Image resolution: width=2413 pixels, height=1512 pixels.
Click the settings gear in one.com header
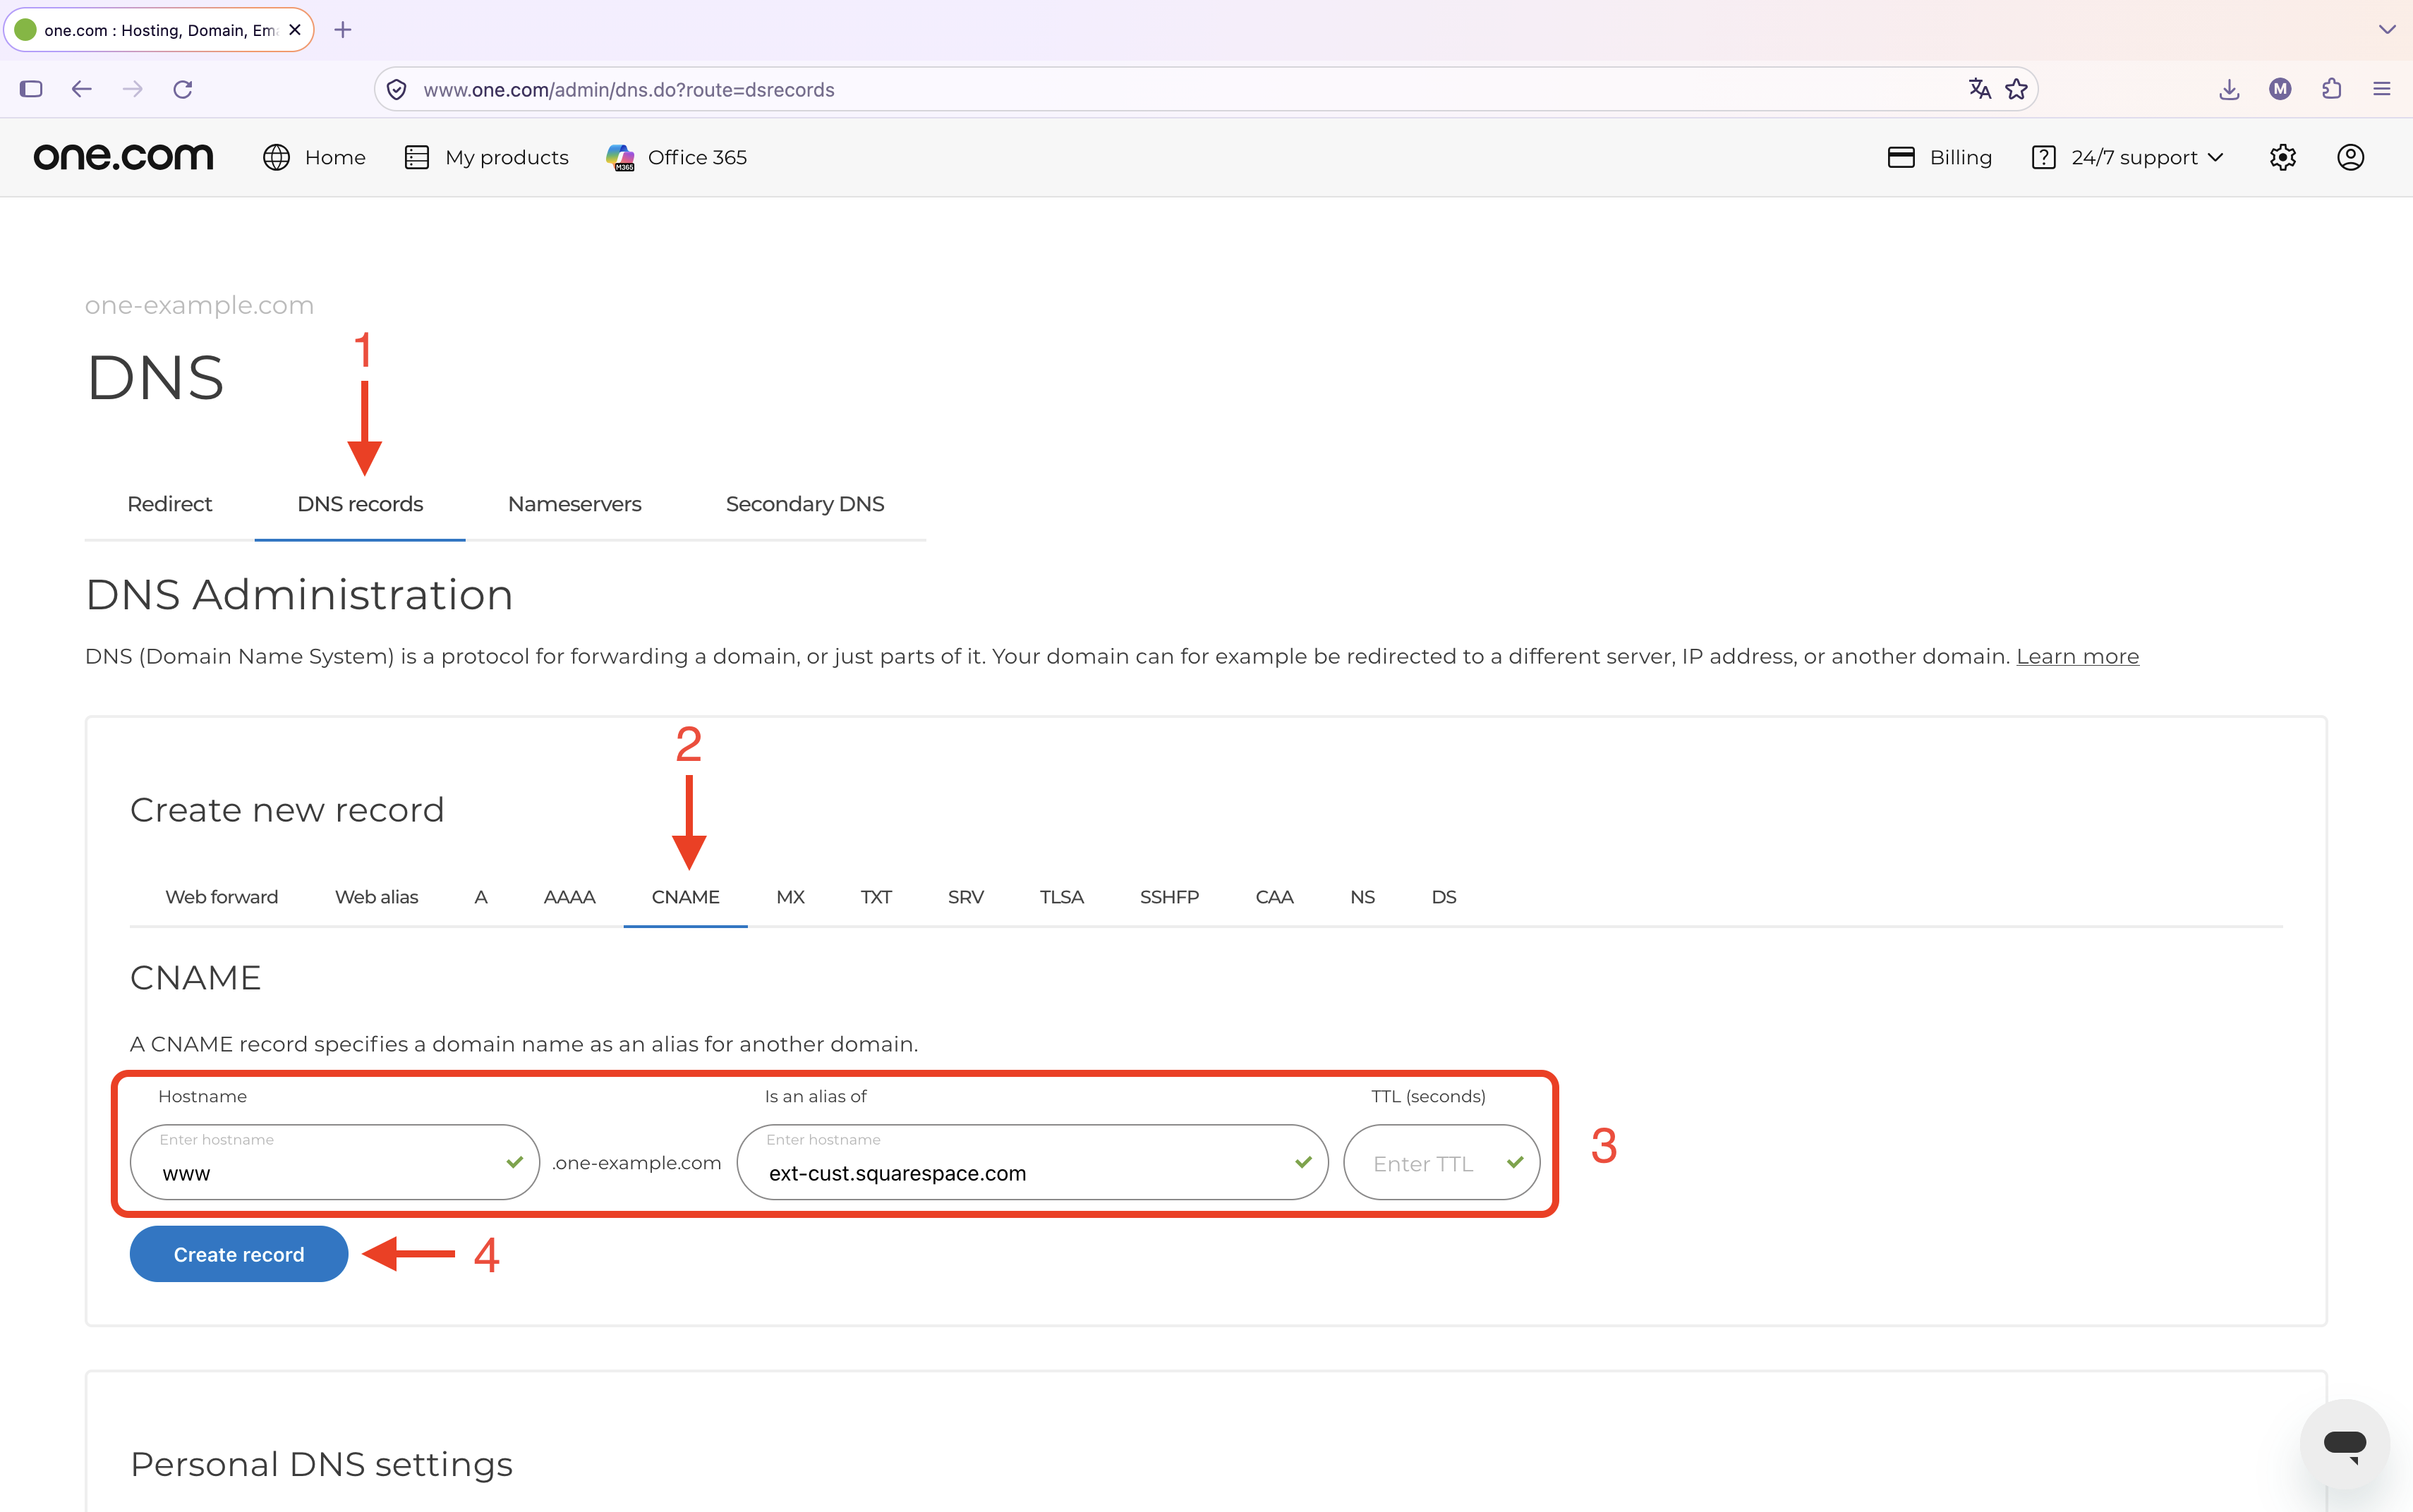[2282, 157]
